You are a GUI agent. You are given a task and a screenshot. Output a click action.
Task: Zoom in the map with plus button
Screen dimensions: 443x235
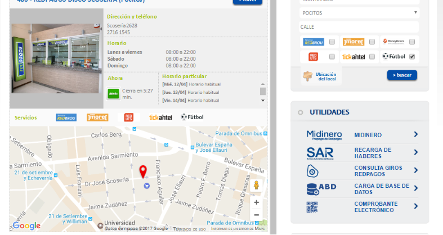click(x=256, y=202)
